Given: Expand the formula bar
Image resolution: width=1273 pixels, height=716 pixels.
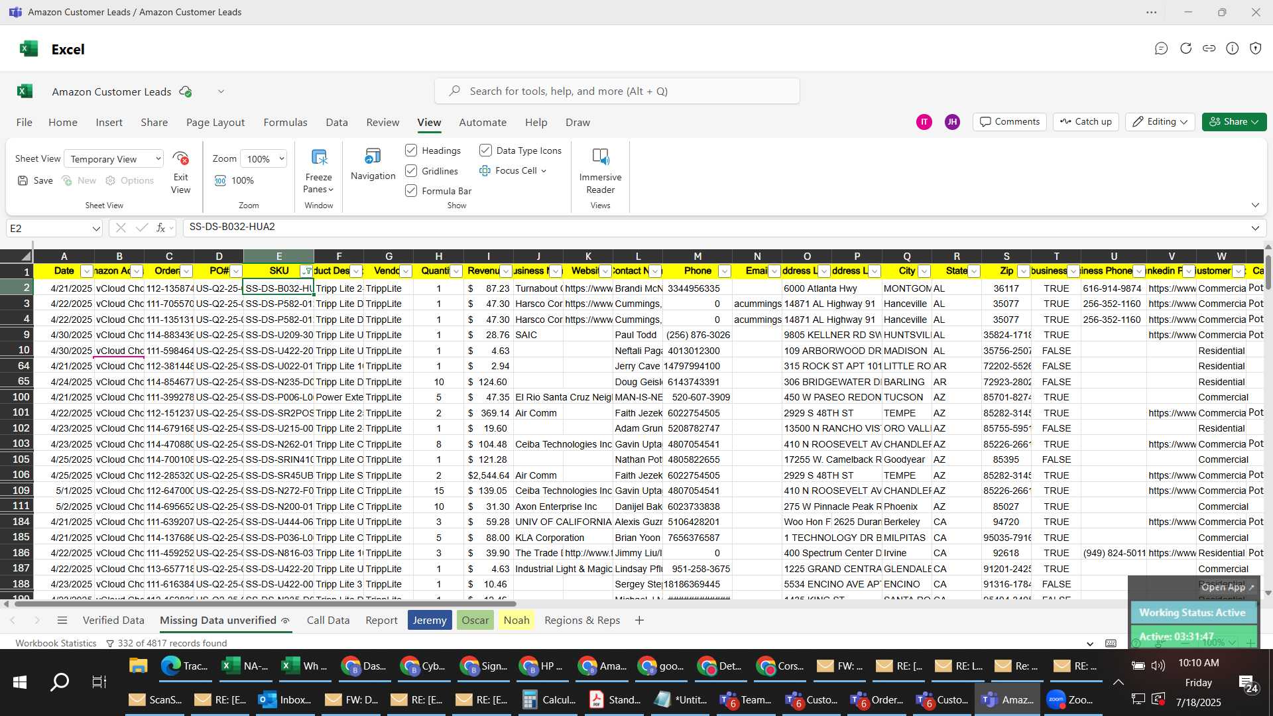Looking at the screenshot, I should point(1255,228).
